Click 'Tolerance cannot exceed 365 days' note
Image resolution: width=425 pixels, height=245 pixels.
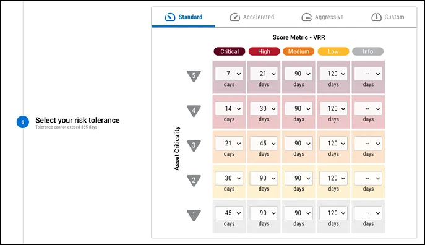pyautogui.click(x=66, y=127)
